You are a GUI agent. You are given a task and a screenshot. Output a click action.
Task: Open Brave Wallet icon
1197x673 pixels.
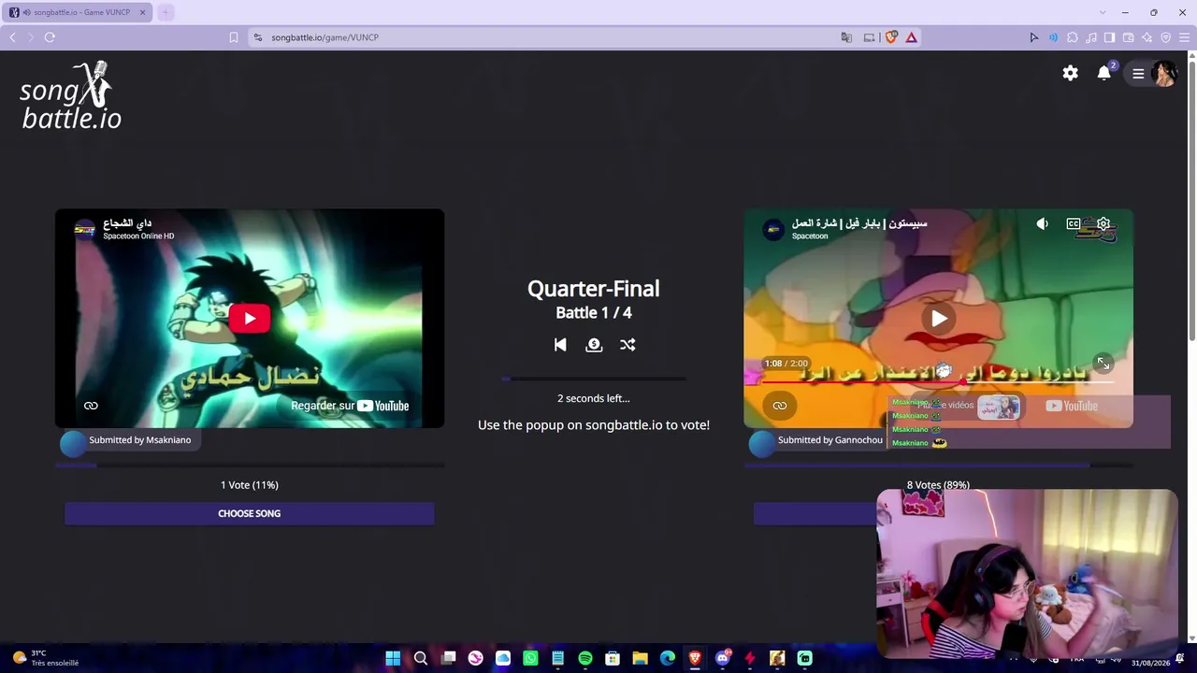click(x=1128, y=37)
